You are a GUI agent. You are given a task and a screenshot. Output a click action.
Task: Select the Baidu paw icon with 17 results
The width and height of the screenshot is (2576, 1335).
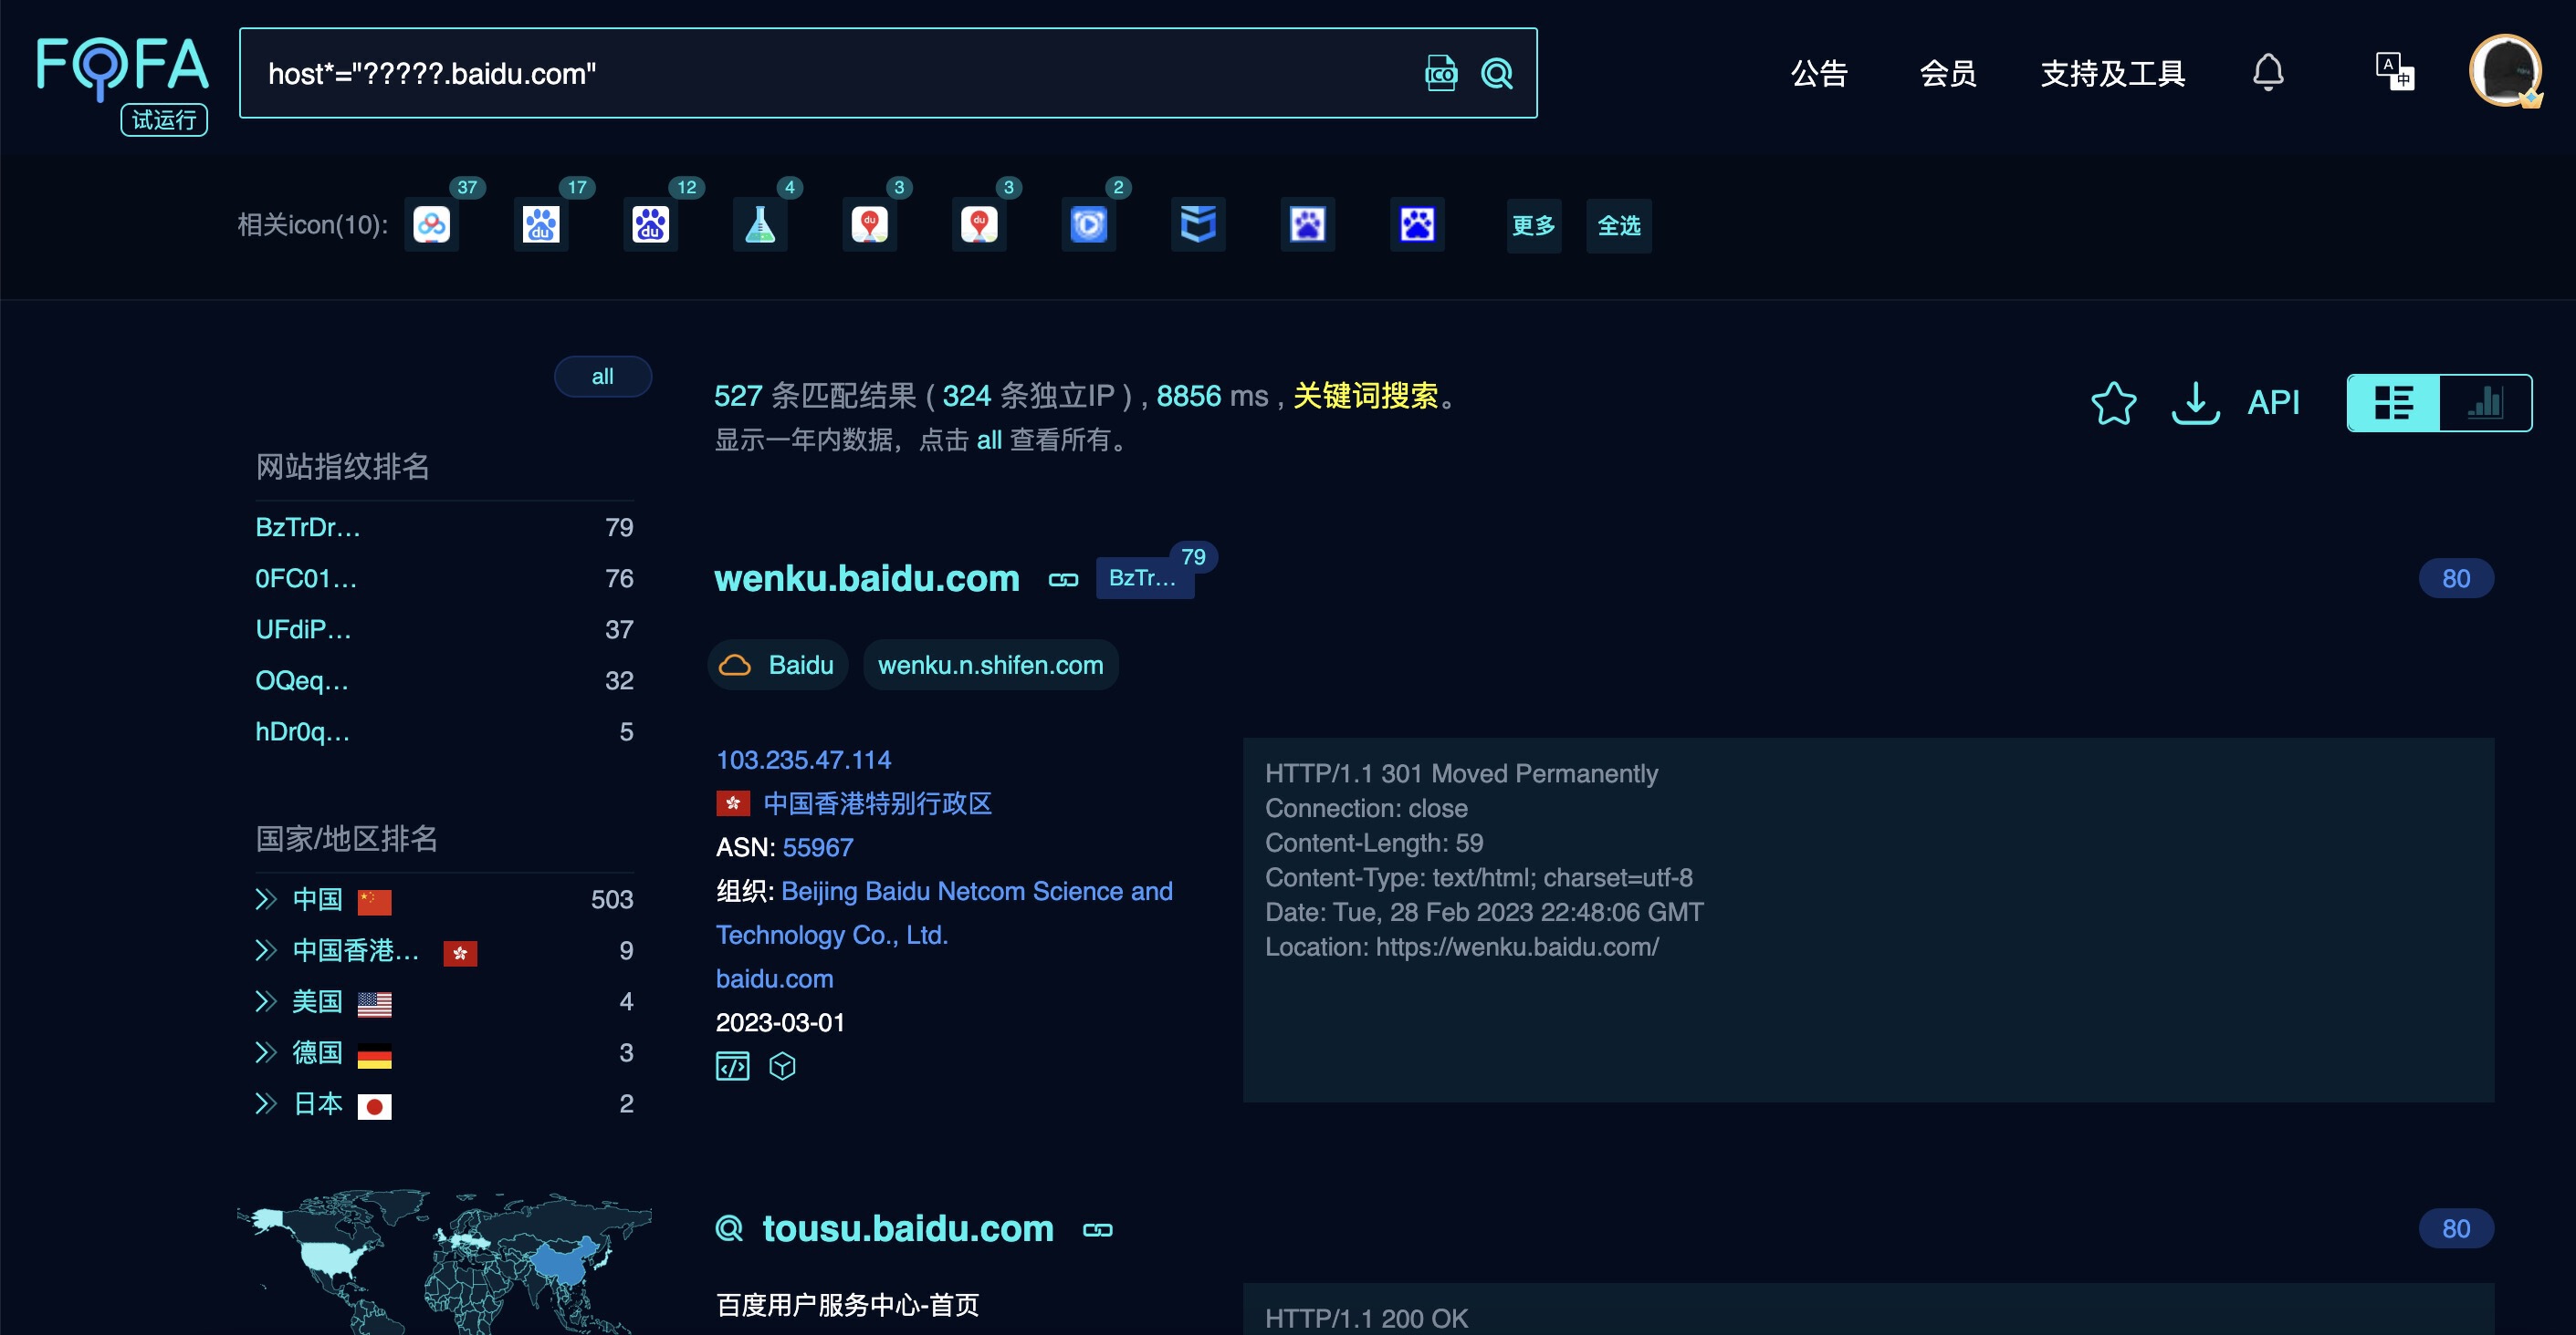click(541, 225)
